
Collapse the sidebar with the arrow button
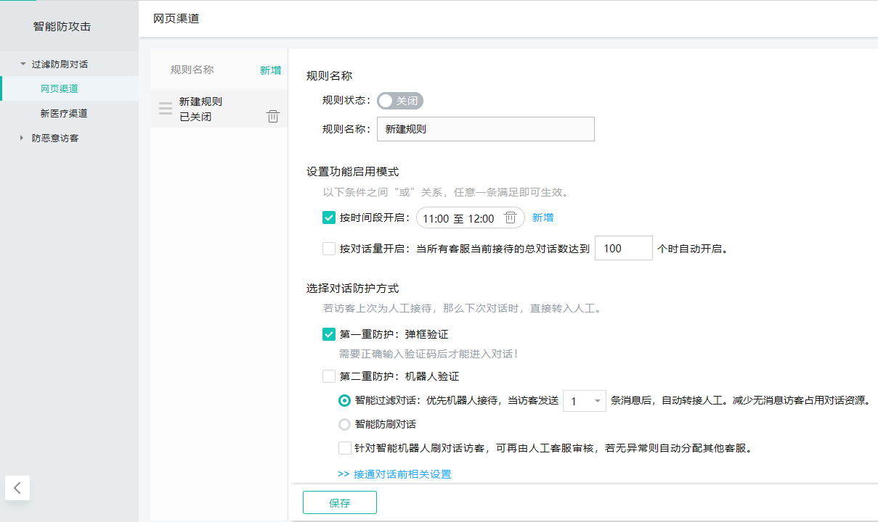tap(17, 488)
